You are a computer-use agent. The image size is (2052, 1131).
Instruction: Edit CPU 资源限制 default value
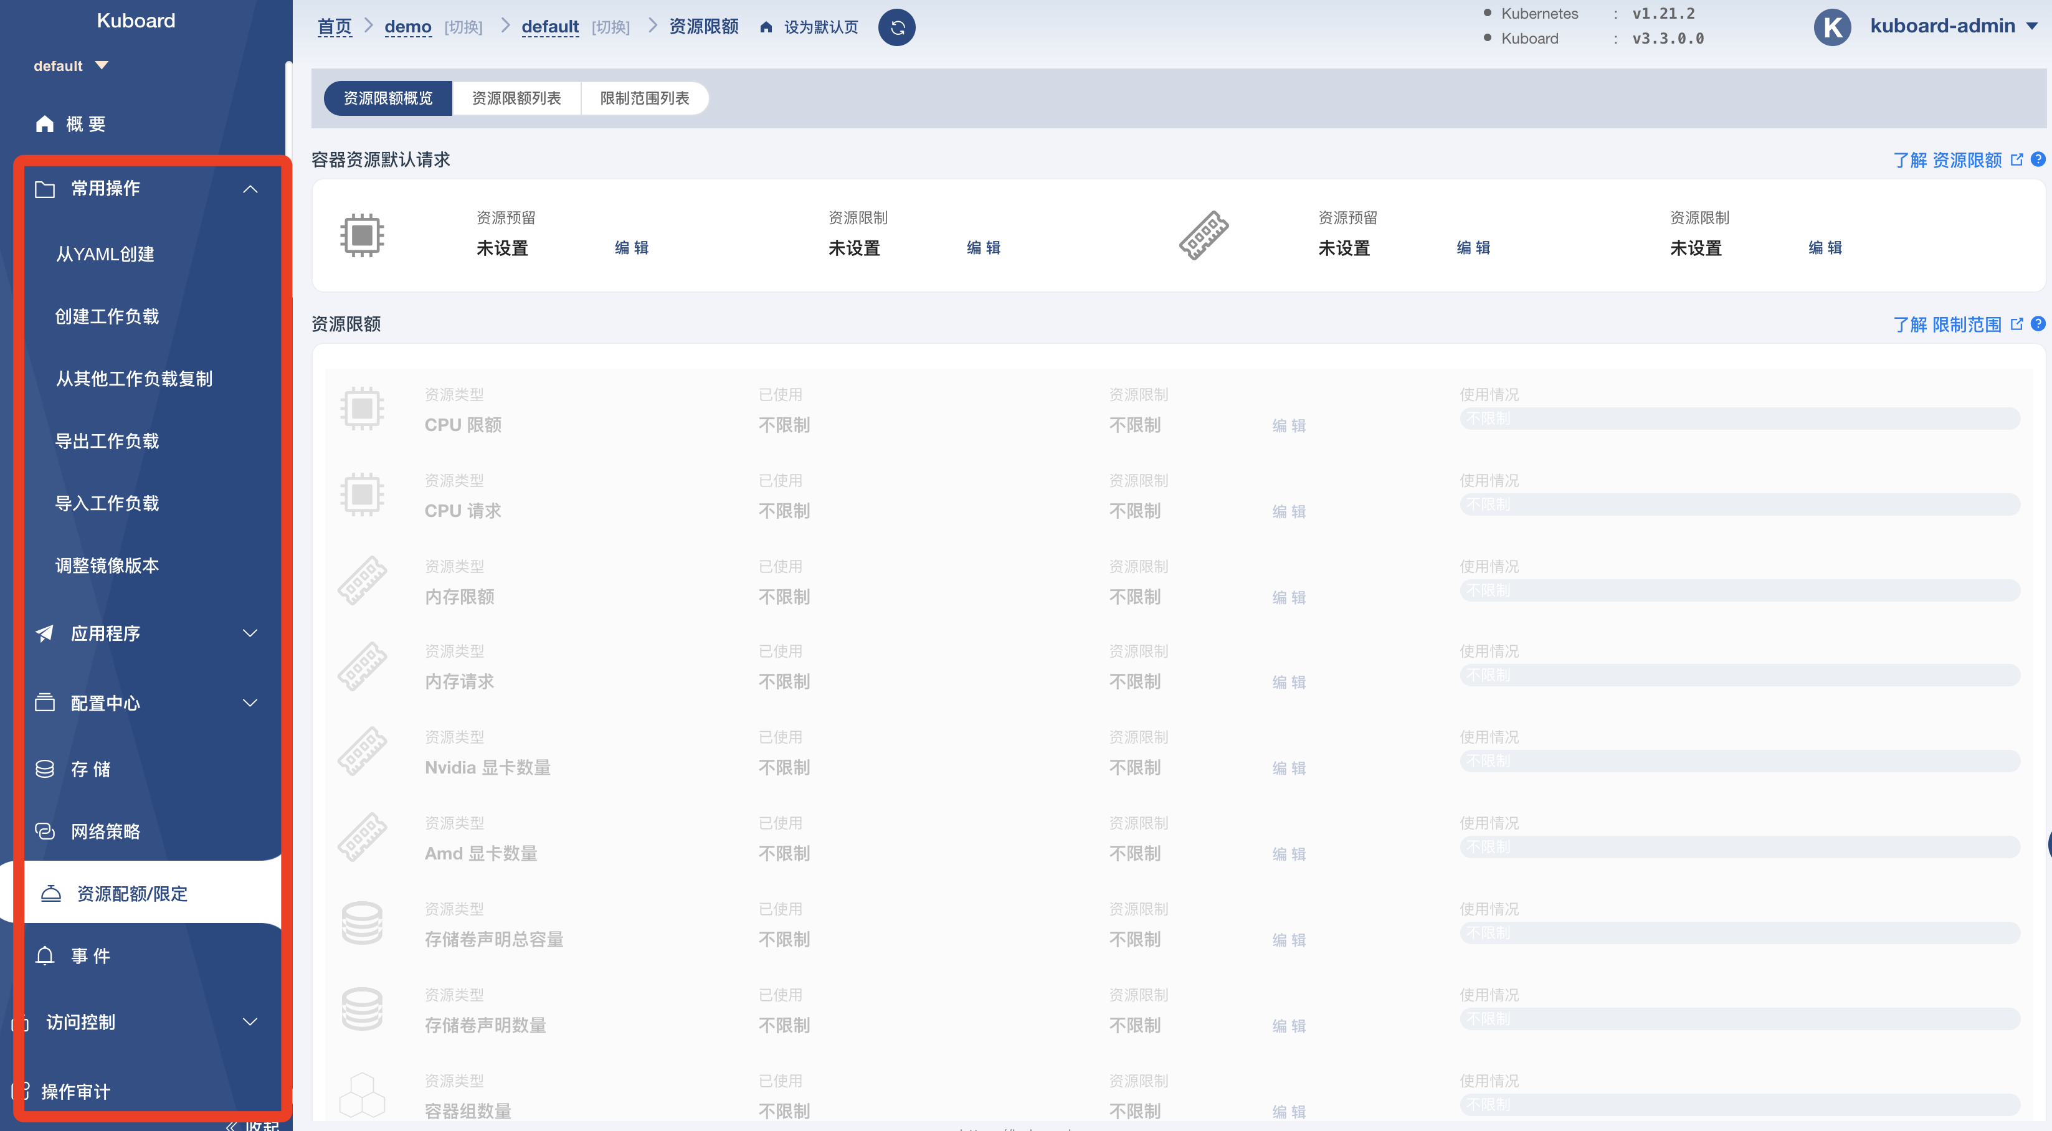pyautogui.click(x=984, y=248)
